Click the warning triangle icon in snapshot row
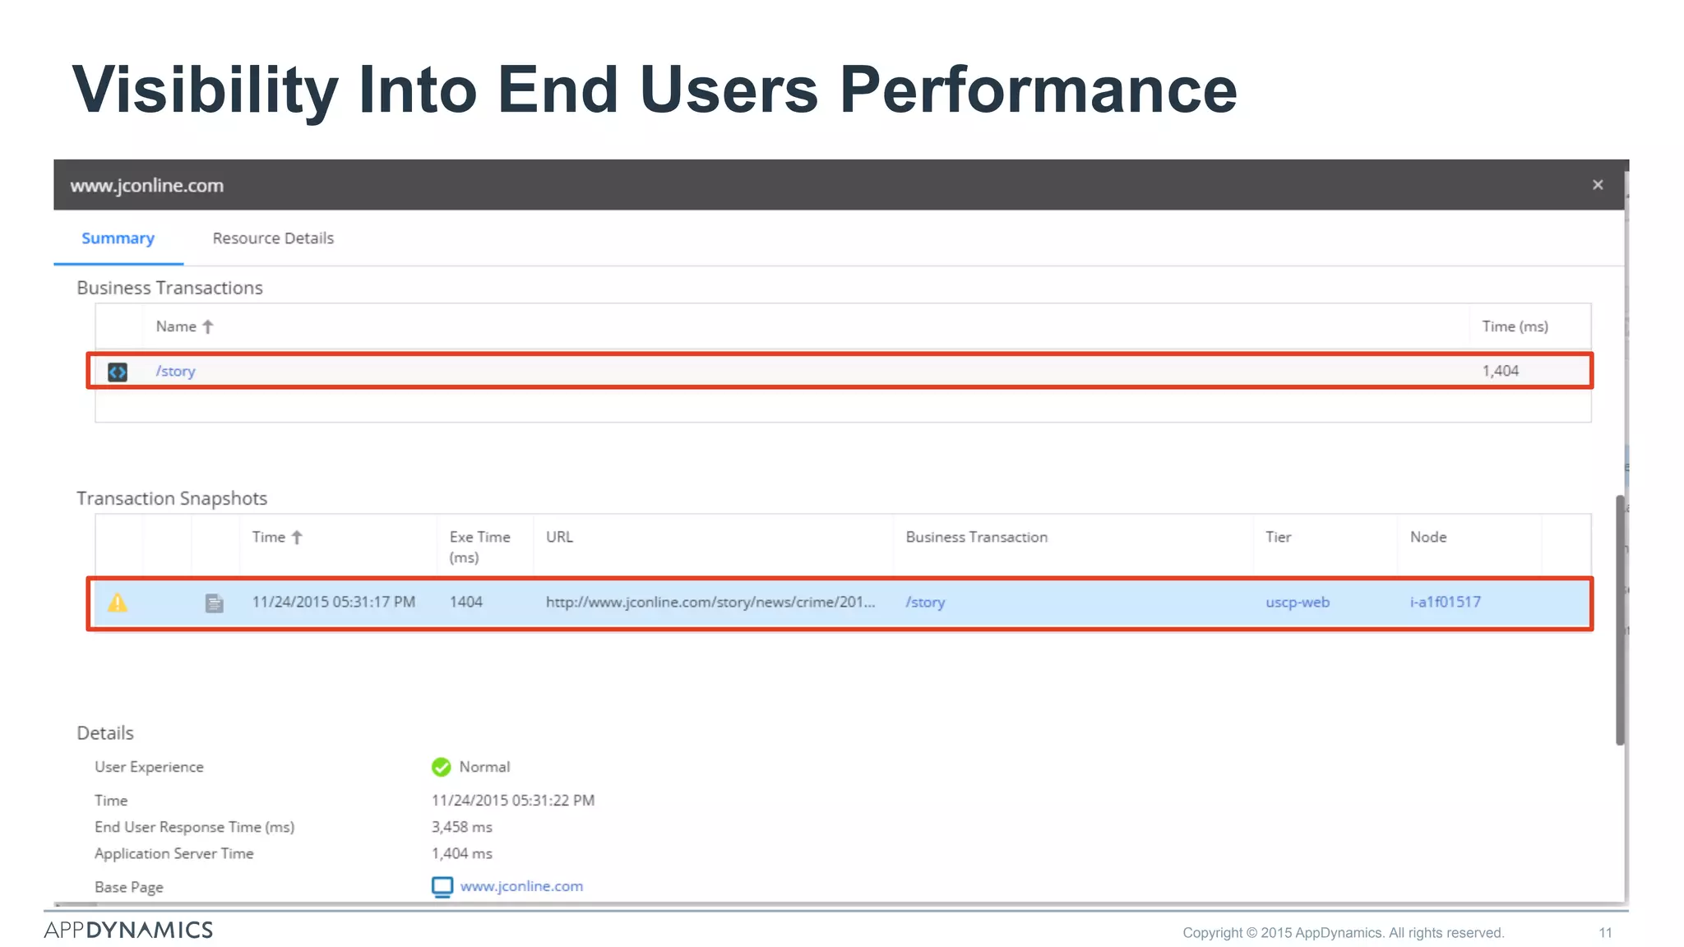The width and height of the screenshot is (1684, 947). tap(118, 603)
